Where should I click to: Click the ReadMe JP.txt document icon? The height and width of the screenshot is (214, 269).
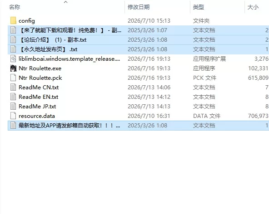tap(13, 106)
